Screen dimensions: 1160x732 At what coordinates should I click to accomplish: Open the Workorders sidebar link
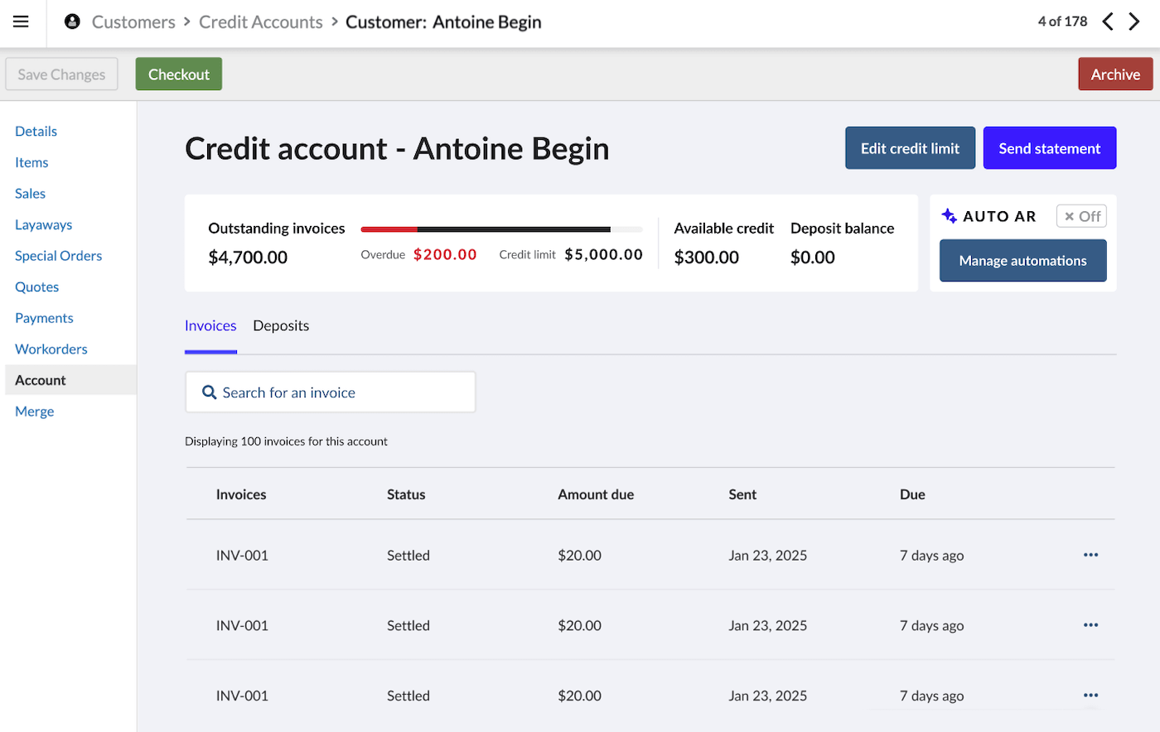51,349
